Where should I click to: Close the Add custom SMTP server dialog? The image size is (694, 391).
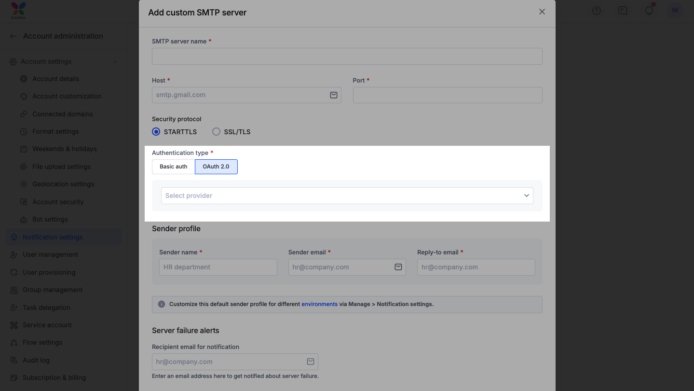point(542,12)
